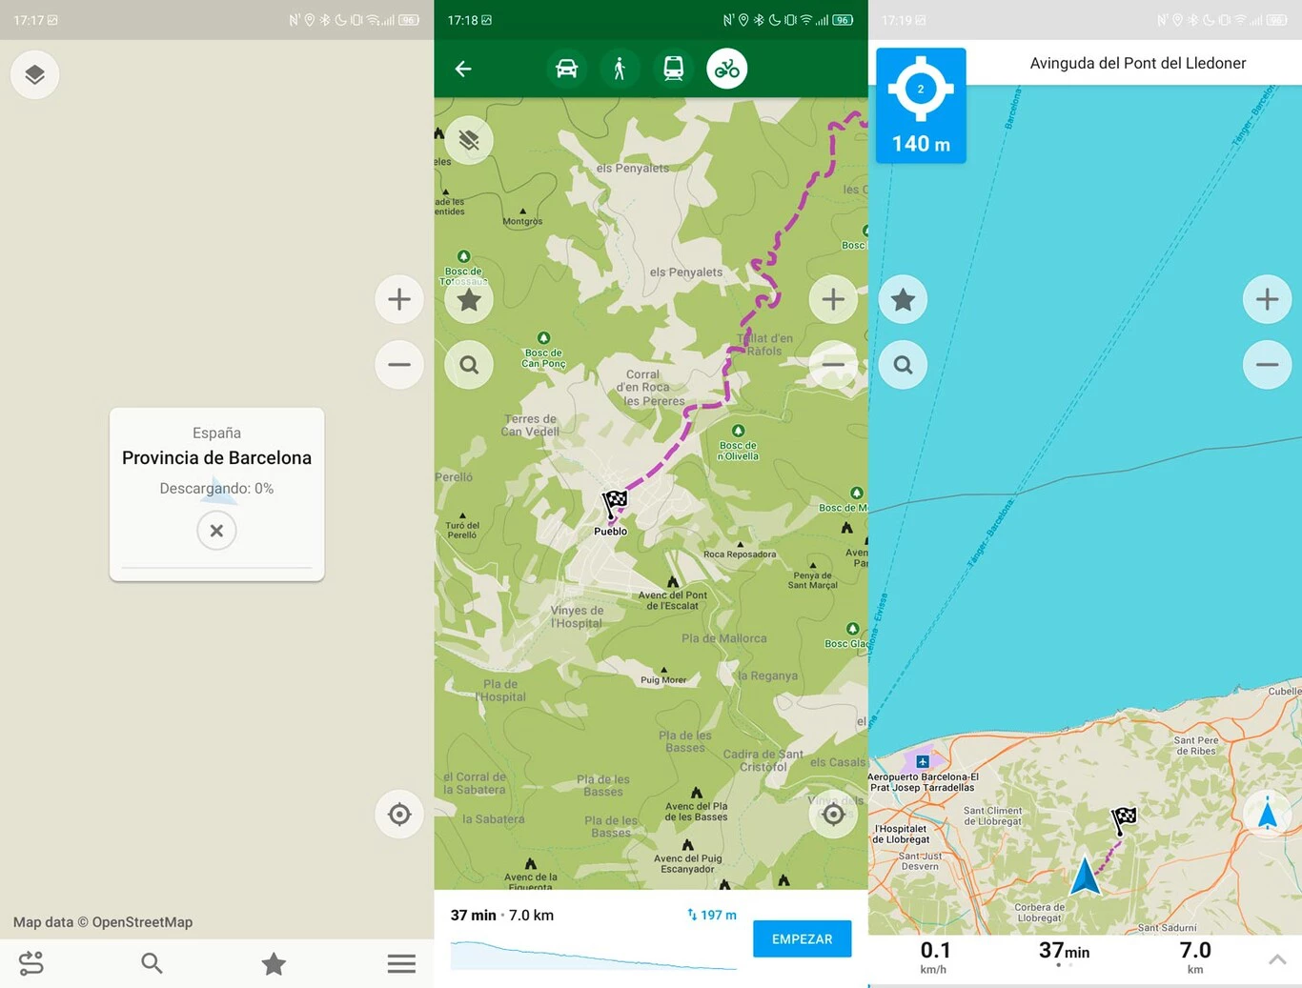Center on my location in left screen
Screen dimensions: 1302x988
click(399, 815)
